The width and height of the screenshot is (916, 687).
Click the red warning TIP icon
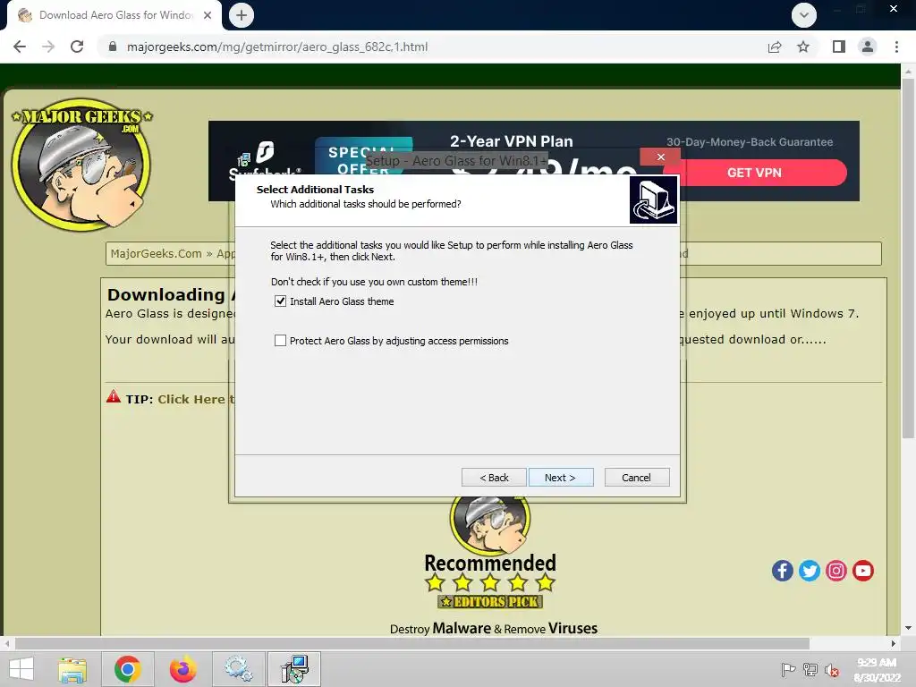coord(114,396)
